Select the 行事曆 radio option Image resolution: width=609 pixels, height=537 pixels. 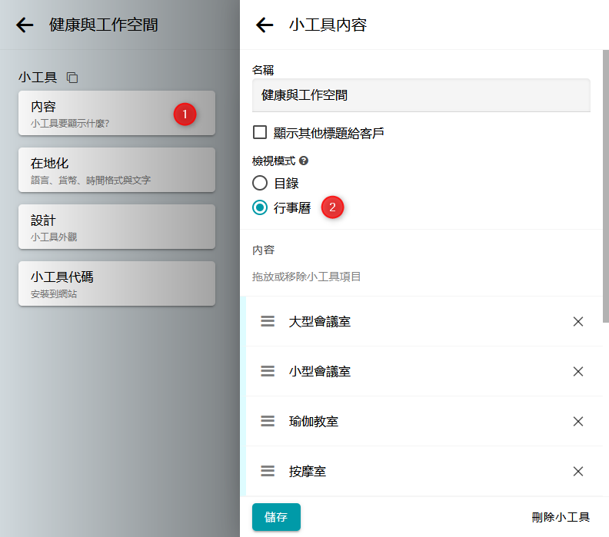tap(260, 207)
